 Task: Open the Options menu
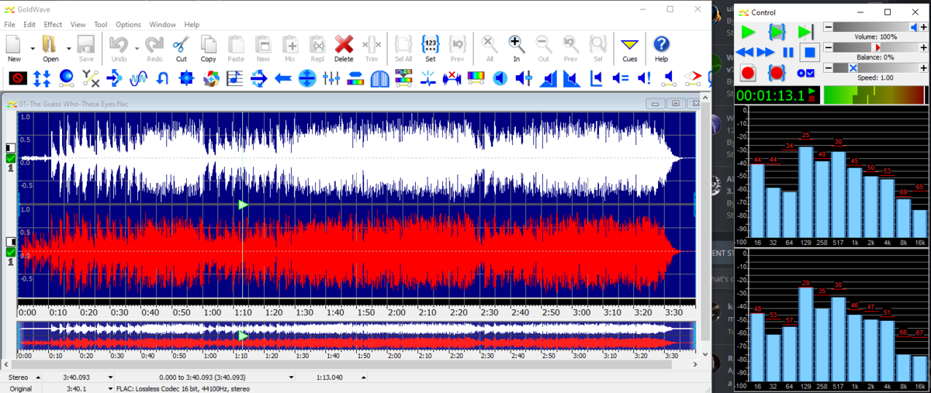point(129,25)
